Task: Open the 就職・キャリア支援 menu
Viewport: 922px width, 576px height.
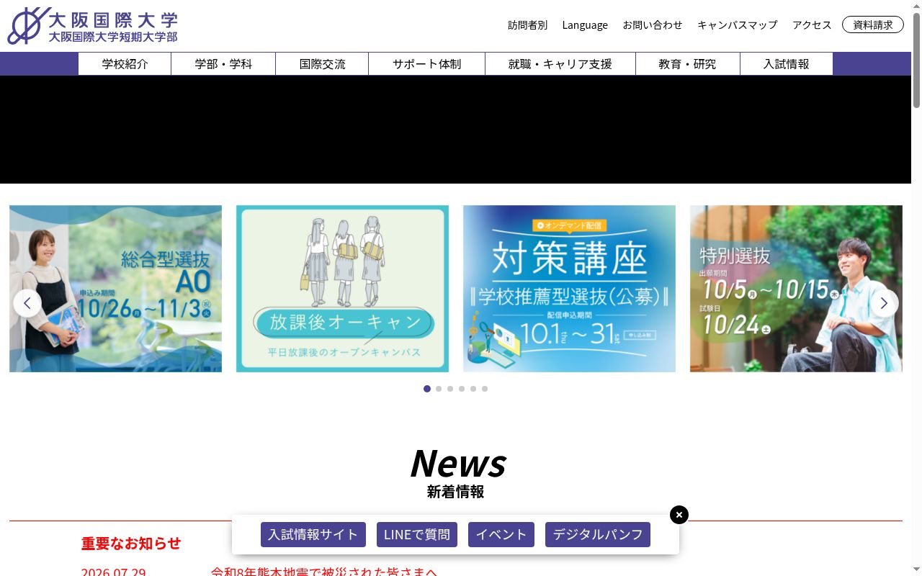Action: pos(560,64)
